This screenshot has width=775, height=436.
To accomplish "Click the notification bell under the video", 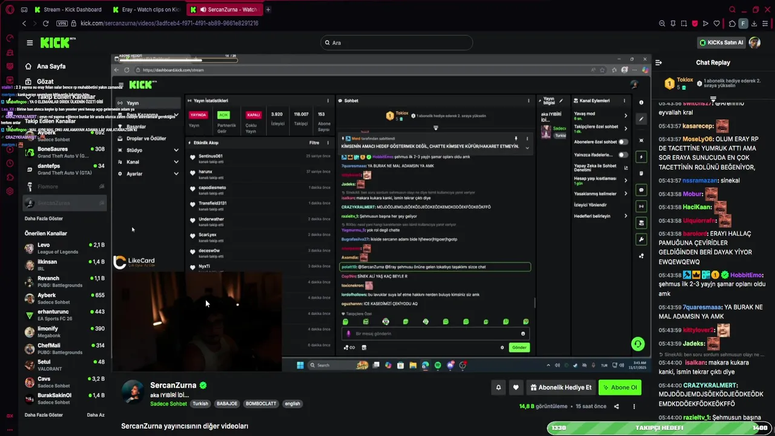I will pos(498,388).
